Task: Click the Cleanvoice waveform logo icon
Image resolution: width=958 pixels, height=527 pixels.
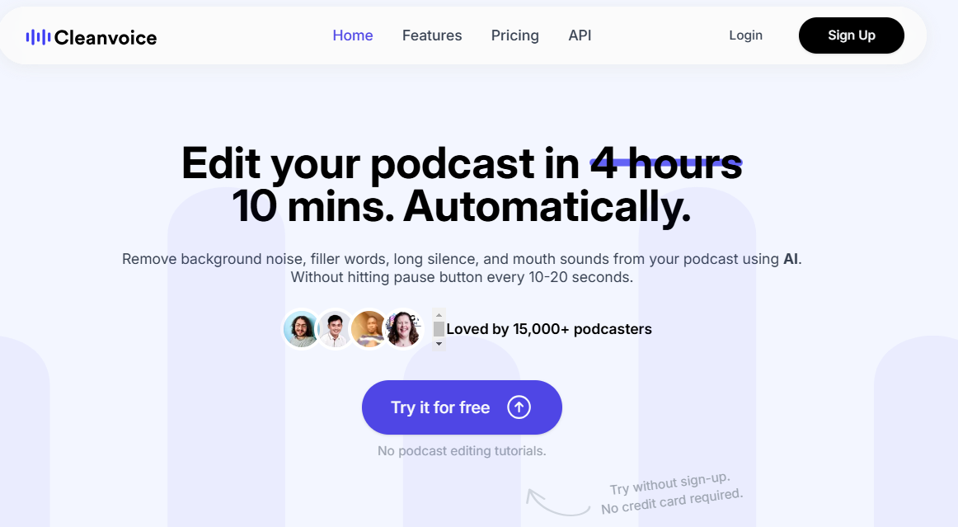Action: click(38, 37)
